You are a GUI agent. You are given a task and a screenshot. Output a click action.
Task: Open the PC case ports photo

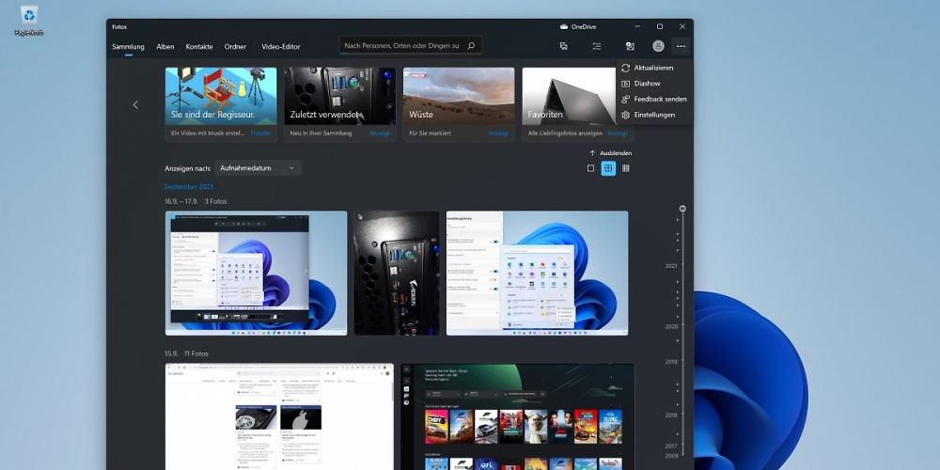[397, 273]
